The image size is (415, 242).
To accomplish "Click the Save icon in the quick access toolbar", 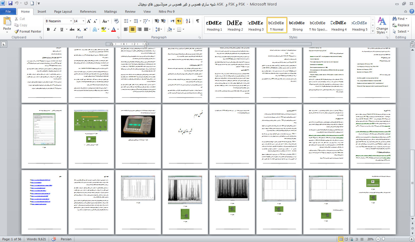I will point(10,4).
